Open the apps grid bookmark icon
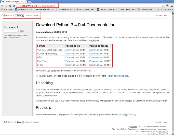Screen dimensions: 174x135 pyautogui.click(x=2, y=9)
